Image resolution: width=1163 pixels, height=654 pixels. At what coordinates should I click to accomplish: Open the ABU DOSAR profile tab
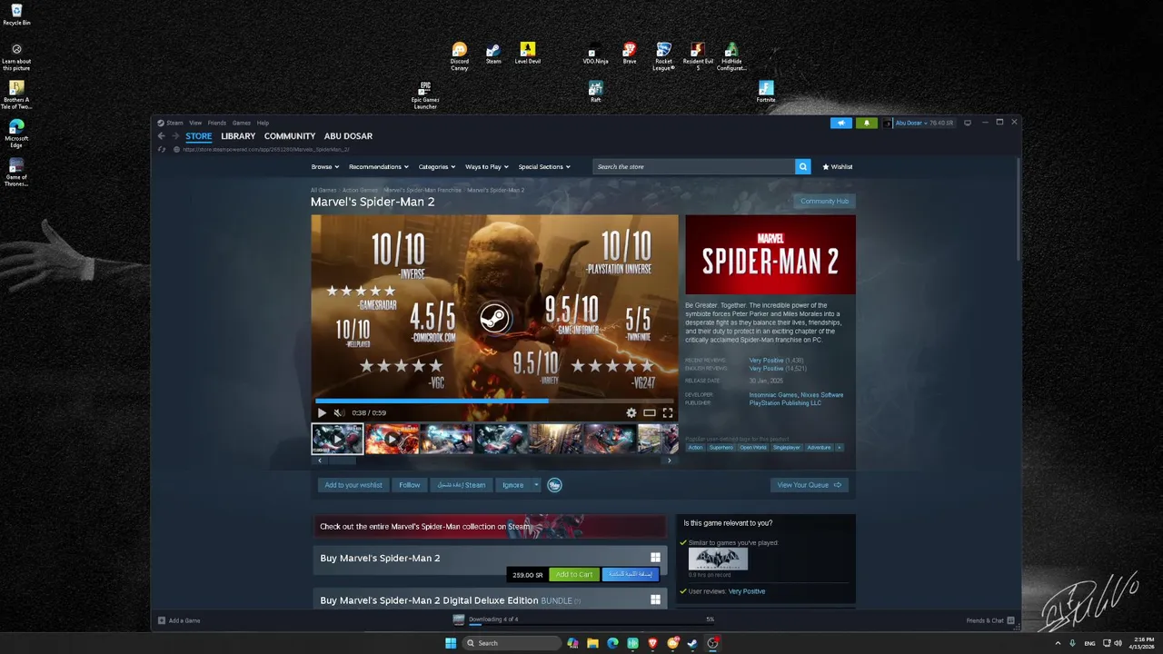[348, 136]
